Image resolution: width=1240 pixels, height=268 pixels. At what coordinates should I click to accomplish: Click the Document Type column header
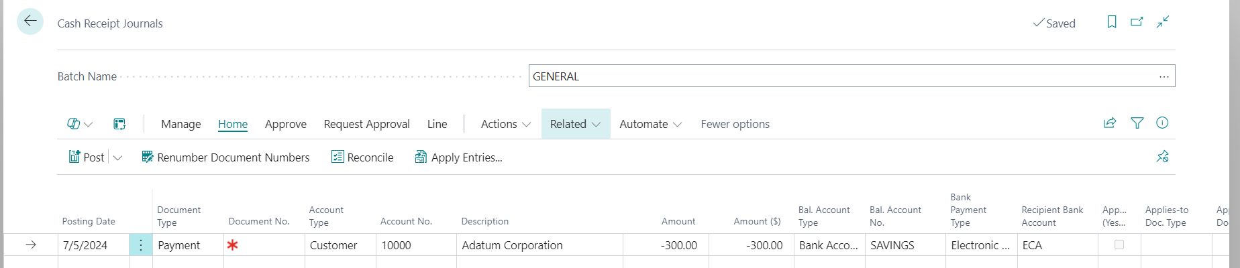[x=178, y=216]
